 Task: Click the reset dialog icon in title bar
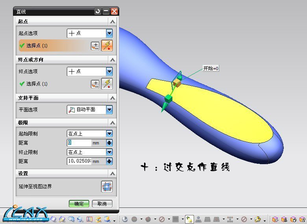point(98,11)
